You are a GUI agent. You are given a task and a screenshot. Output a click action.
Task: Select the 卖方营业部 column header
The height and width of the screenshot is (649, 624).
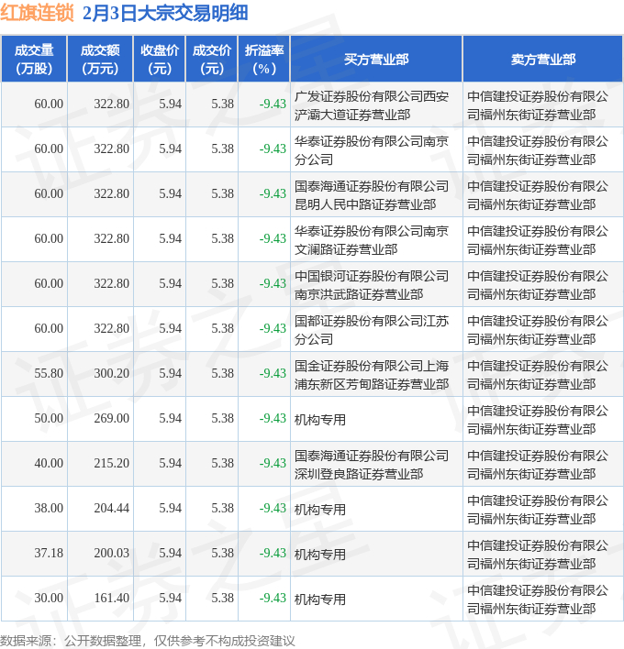tap(543, 60)
